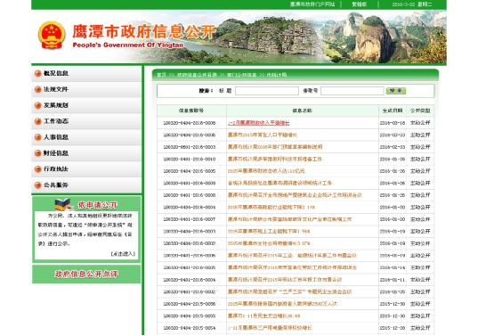Click the orange bullet icon beside 发展规划
This screenshot has height=336, width=494.
click(37, 105)
